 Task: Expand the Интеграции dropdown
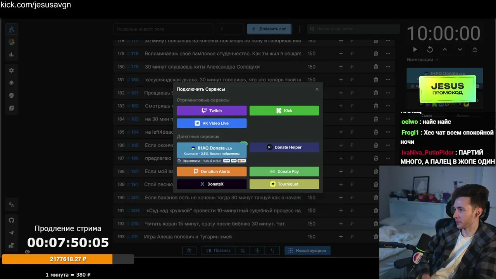pyautogui.click(x=422, y=60)
